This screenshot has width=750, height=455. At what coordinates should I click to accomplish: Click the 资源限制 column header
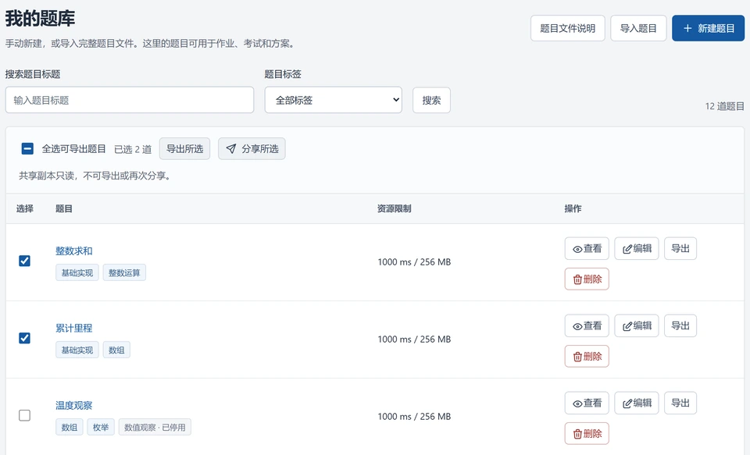[x=394, y=208]
